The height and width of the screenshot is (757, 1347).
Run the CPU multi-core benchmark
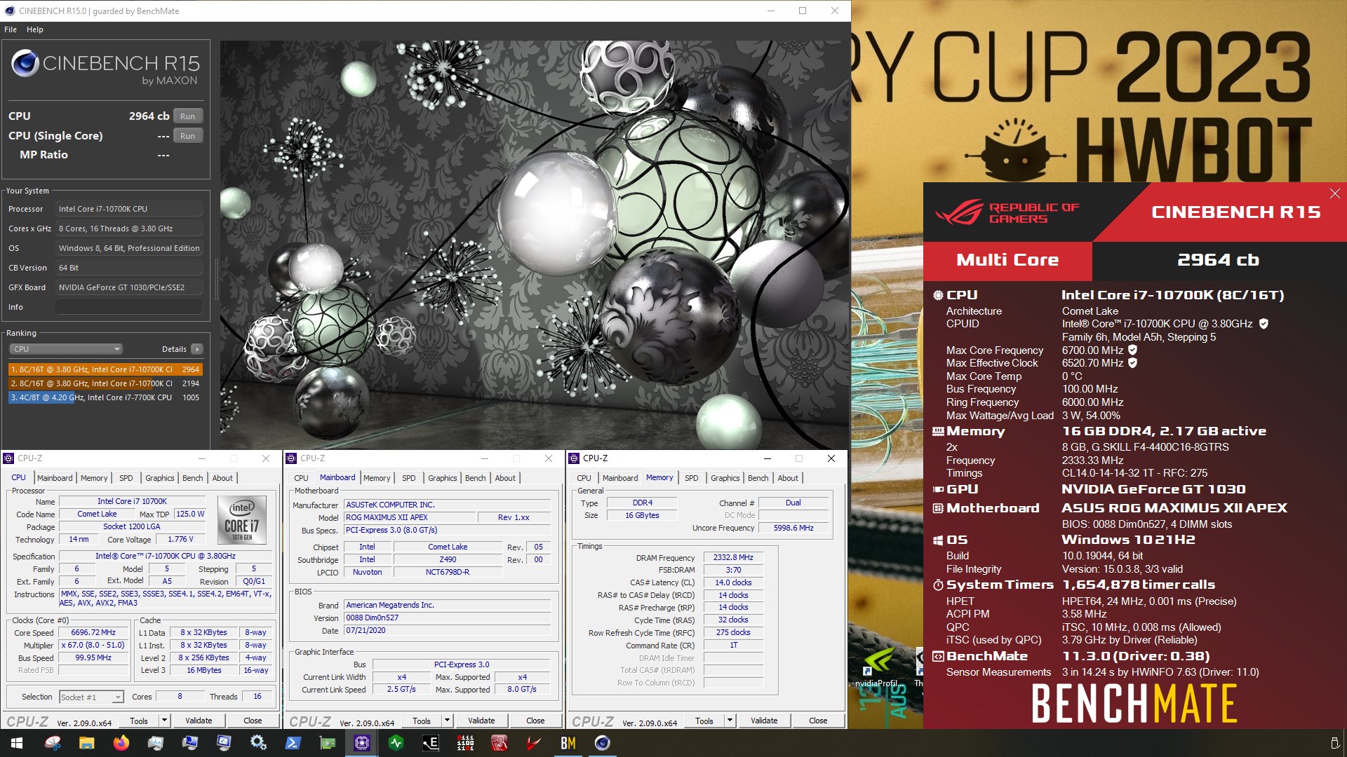click(187, 116)
